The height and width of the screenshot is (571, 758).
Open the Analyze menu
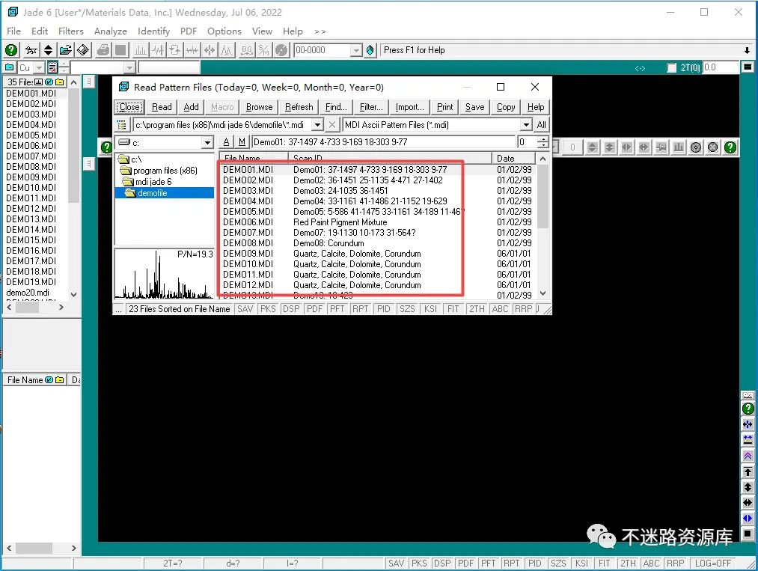(x=111, y=31)
